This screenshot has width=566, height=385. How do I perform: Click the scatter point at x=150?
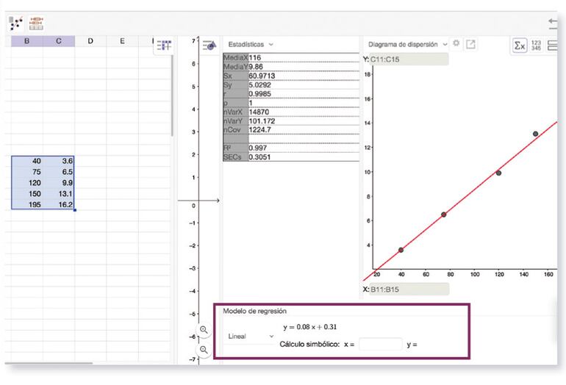[x=535, y=134]
